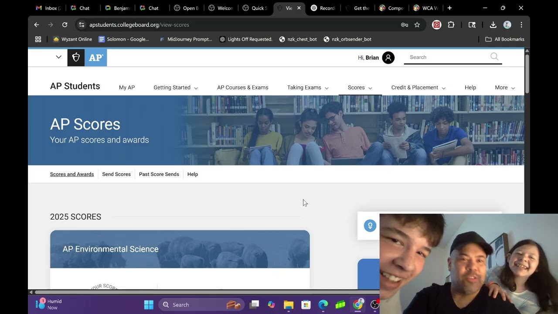The image size is (558, 314).
Task: Open the Lights Off Requested bookmark
Action: click(246, 39)
